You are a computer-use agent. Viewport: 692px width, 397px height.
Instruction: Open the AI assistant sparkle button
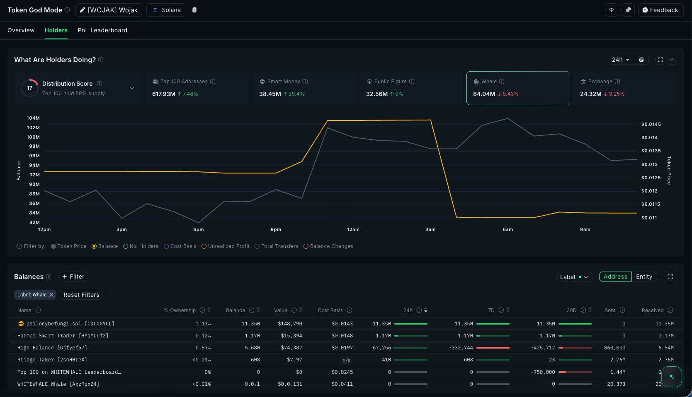[671, 377]
